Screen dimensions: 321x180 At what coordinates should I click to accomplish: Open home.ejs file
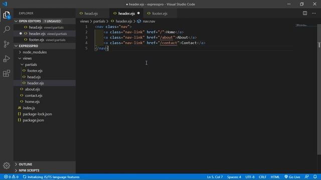[x=45, y=101]
